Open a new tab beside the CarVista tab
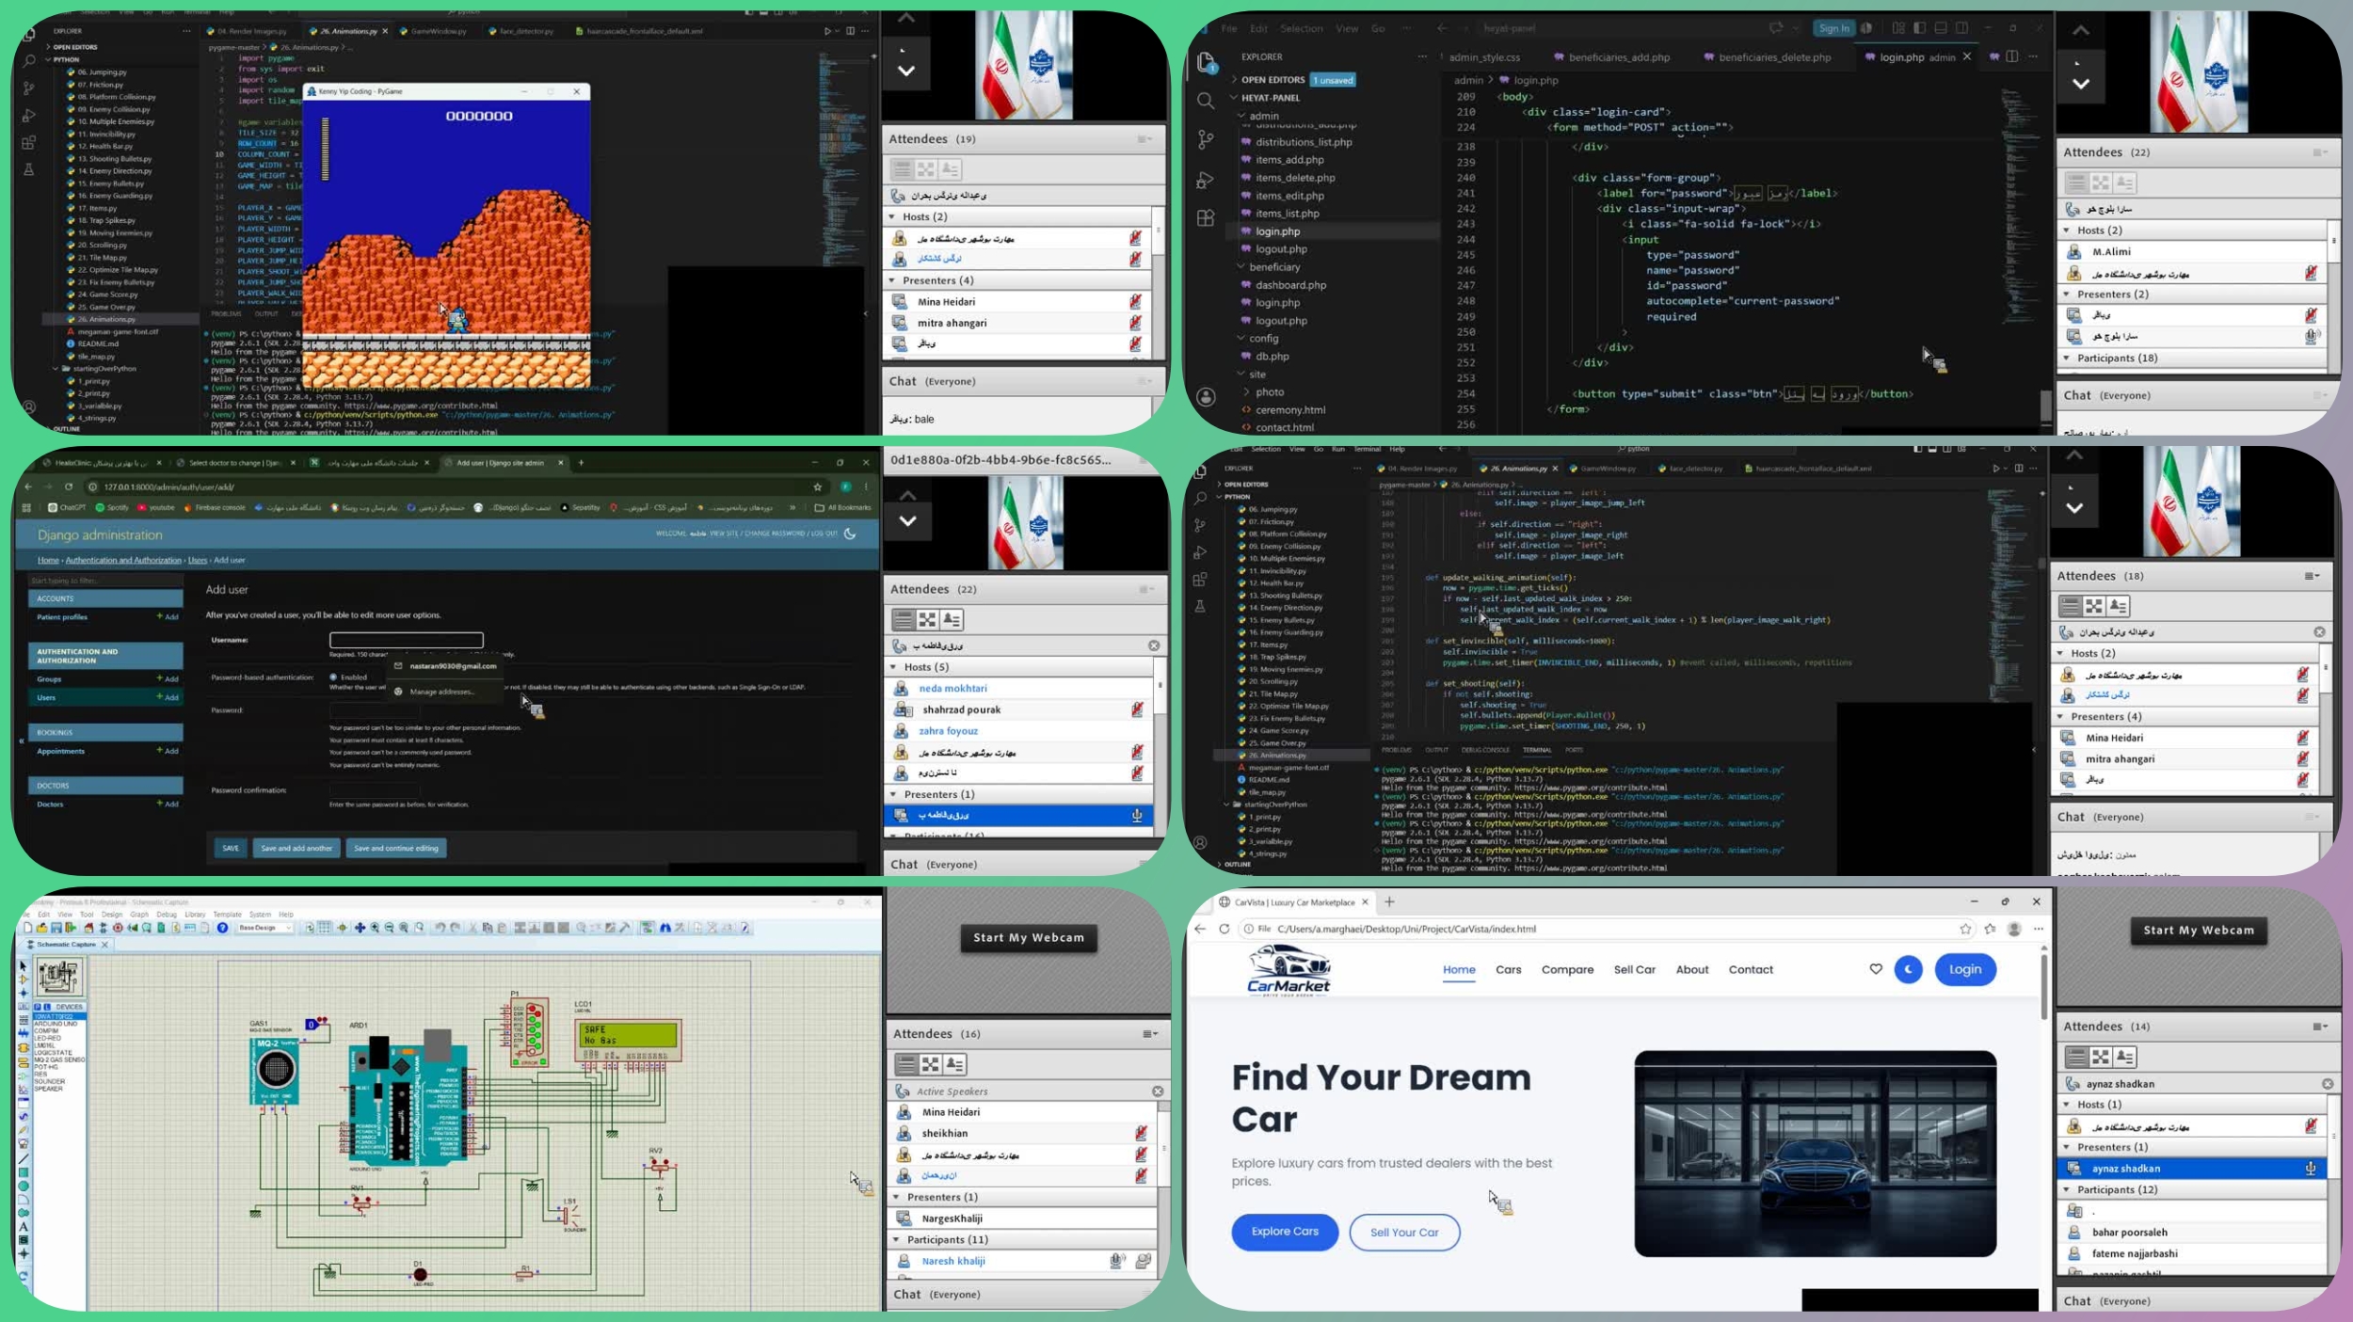This screenshot has height=1322, width=2353. pyautogui.click(x=1389, y=901)
